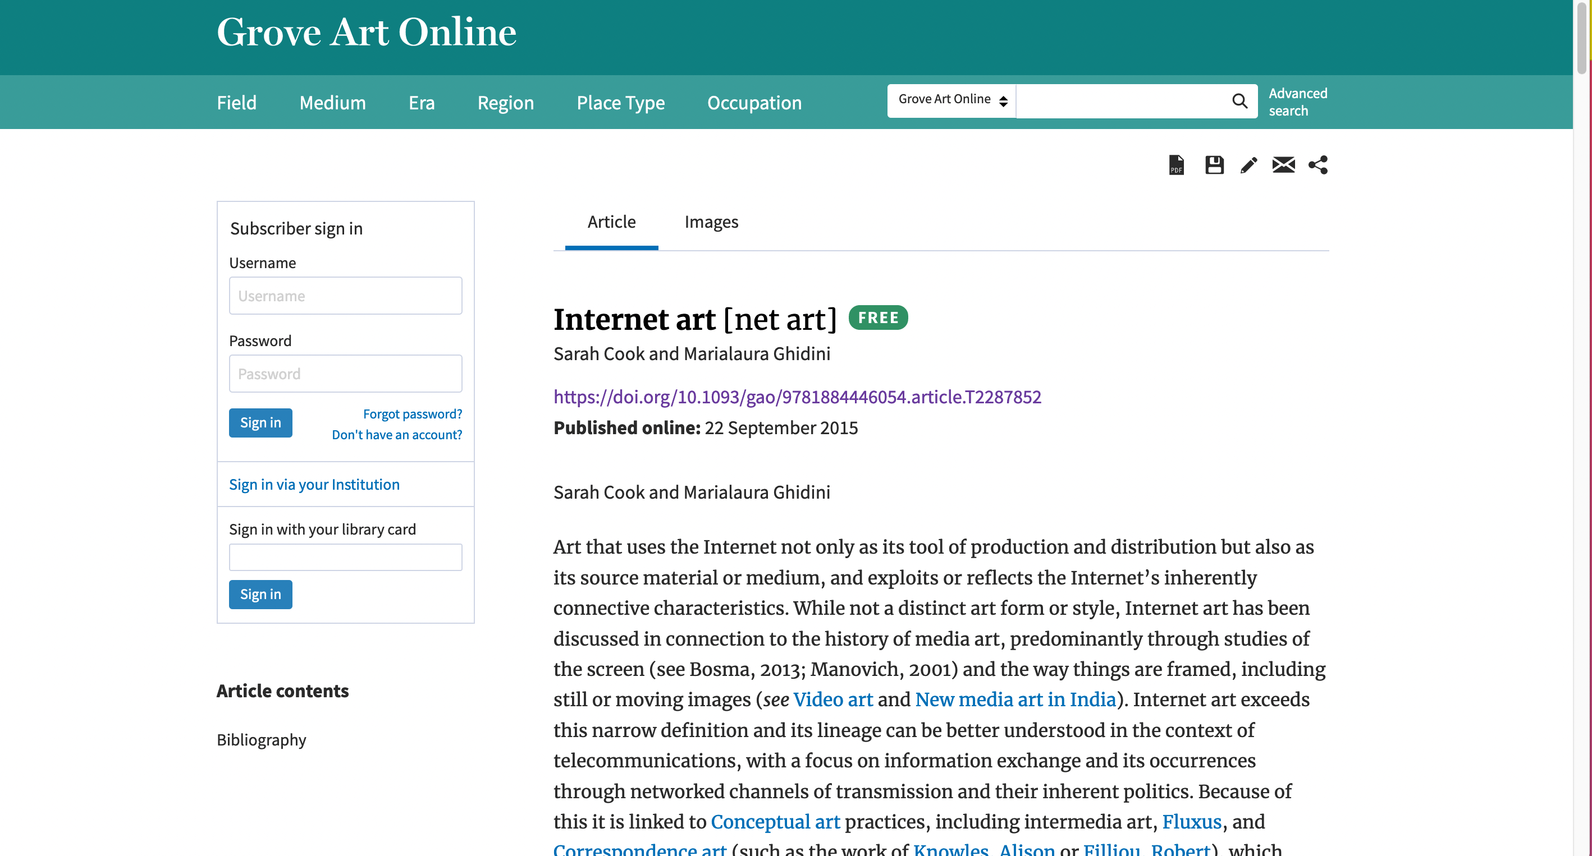Open the Grove Art Online search scope dropdown
This screenshot has width=1592, height=856.
click(951, 100)
